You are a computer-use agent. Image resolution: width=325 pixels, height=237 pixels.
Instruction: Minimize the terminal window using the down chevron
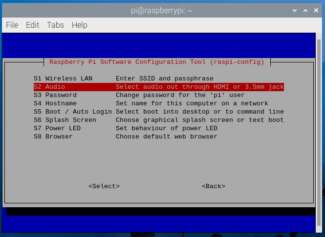(x=295, y=10)
